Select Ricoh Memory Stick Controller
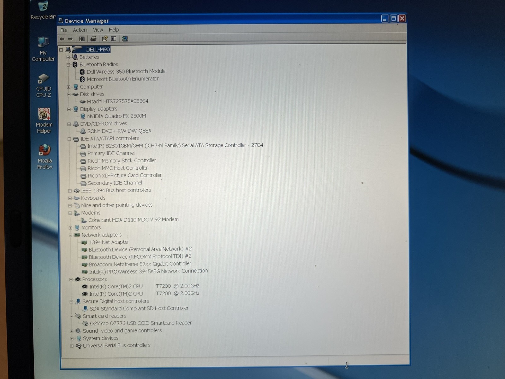Screen dimensions: 505x379 [122, 161]
